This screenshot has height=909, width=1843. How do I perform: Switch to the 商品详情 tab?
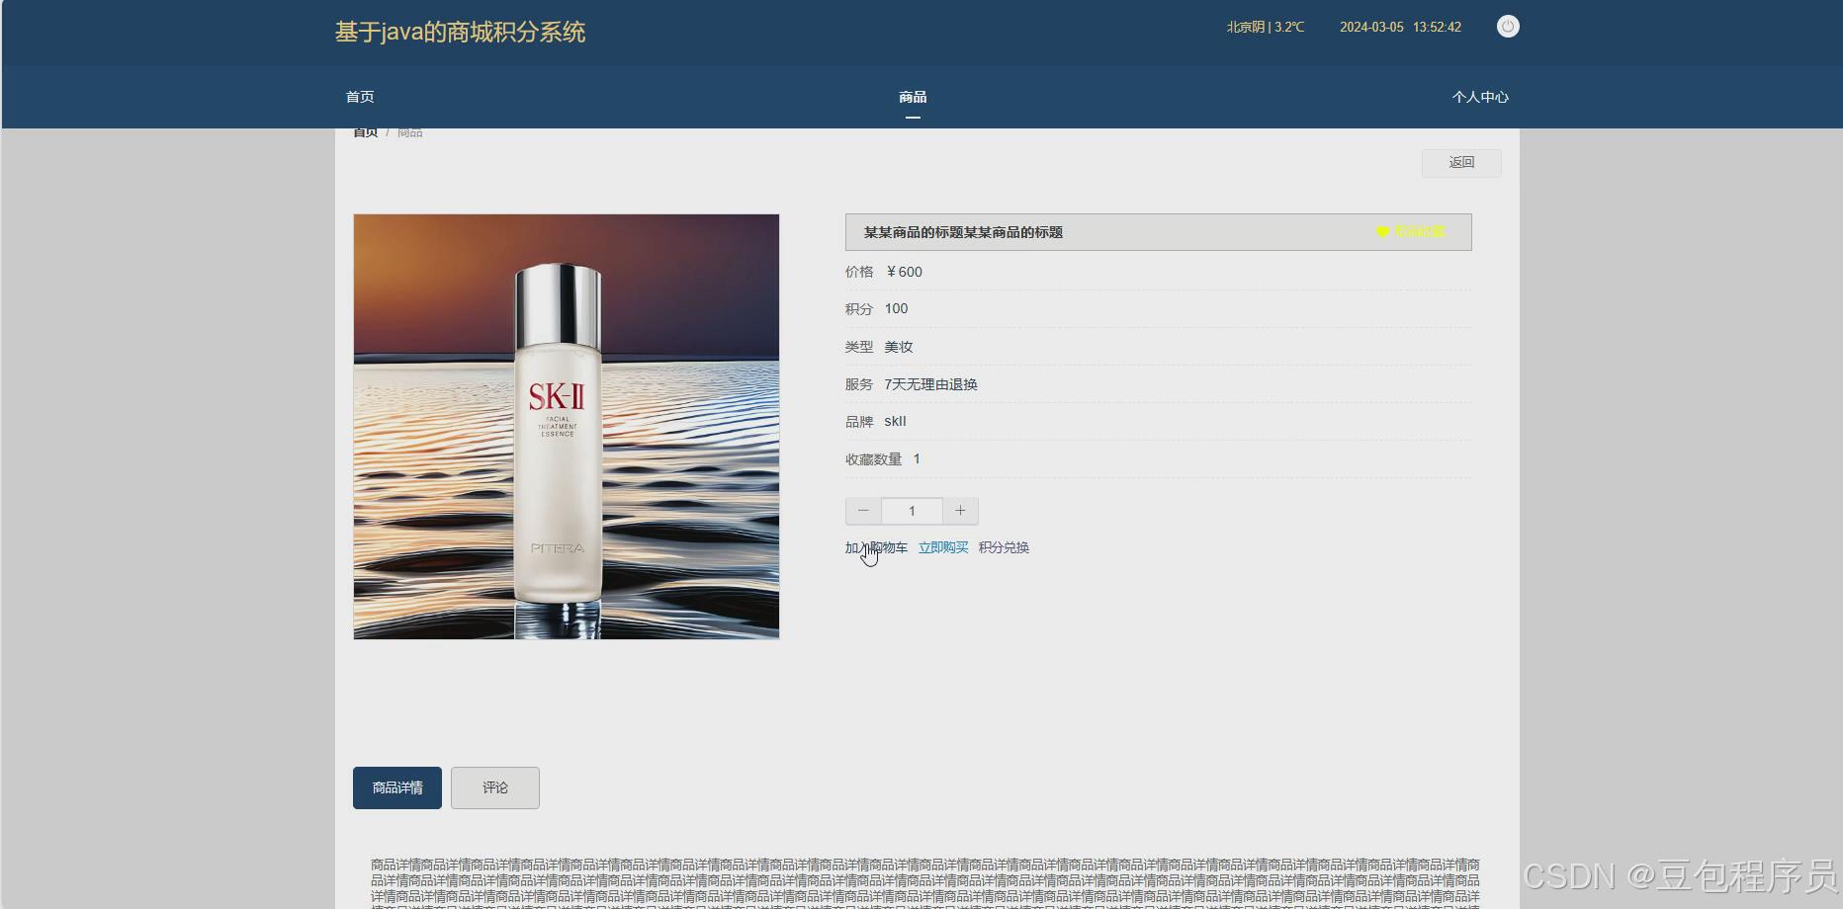point(397,787)
